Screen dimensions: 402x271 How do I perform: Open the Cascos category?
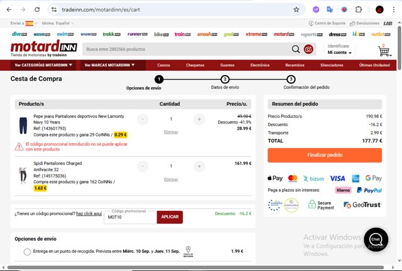[163, 65]
